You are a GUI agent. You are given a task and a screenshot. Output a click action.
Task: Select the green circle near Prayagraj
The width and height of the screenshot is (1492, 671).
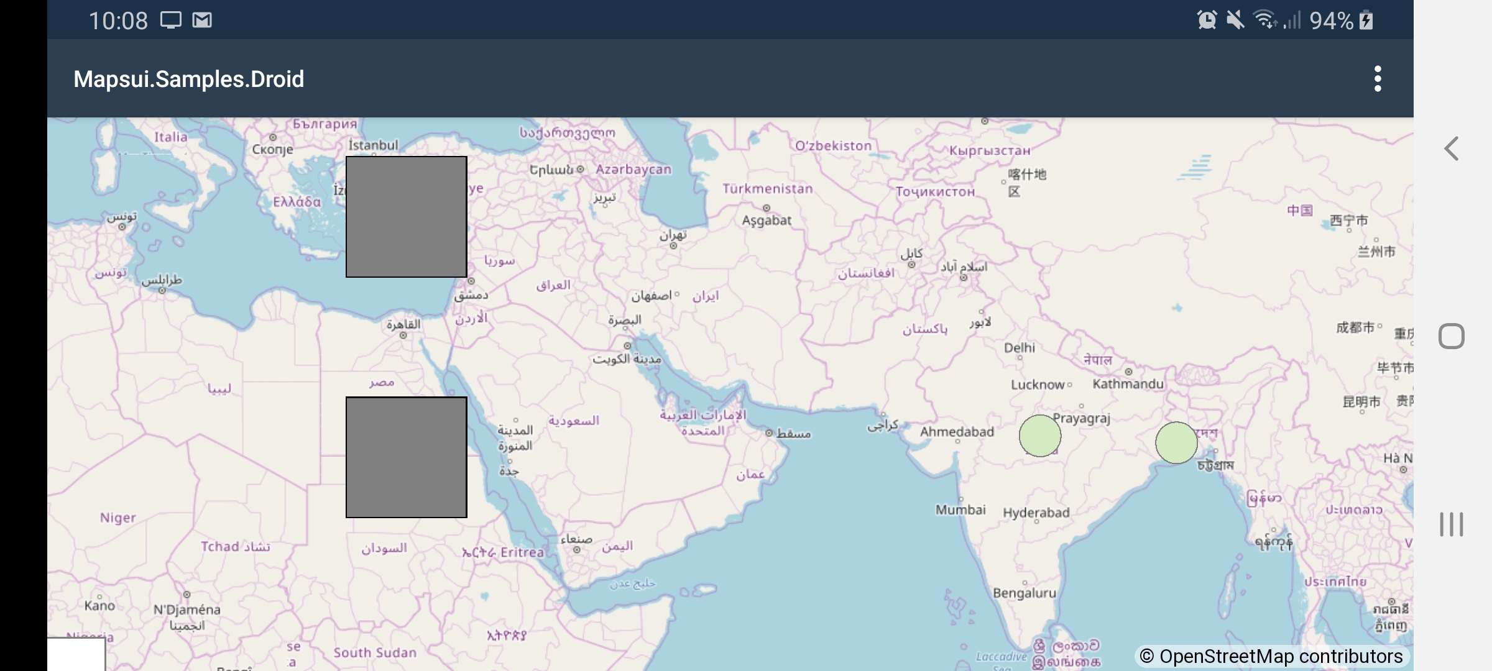point(1040,436)
